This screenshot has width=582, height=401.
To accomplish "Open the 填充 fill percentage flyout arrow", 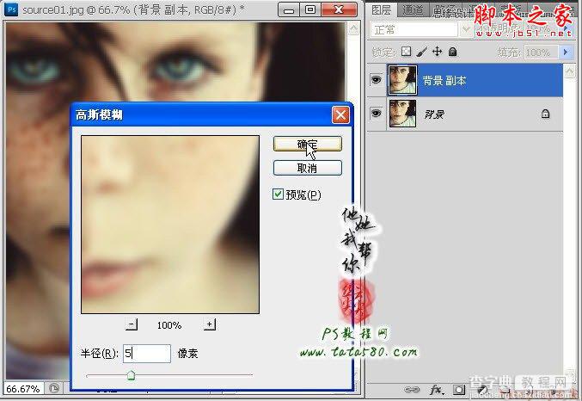I will (x=566, y=52).
